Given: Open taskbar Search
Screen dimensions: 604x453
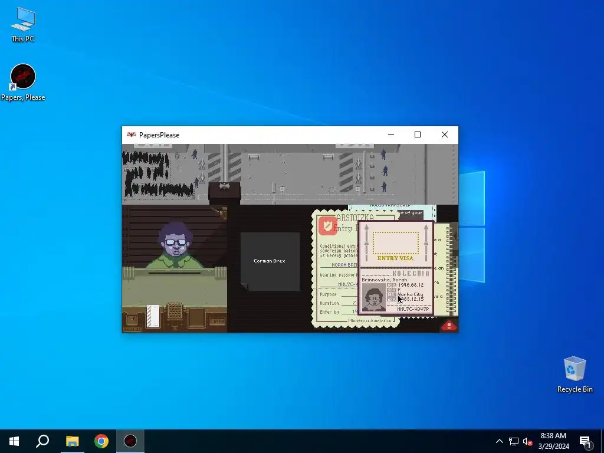Looking at the screenshot, I should [42, 441].
